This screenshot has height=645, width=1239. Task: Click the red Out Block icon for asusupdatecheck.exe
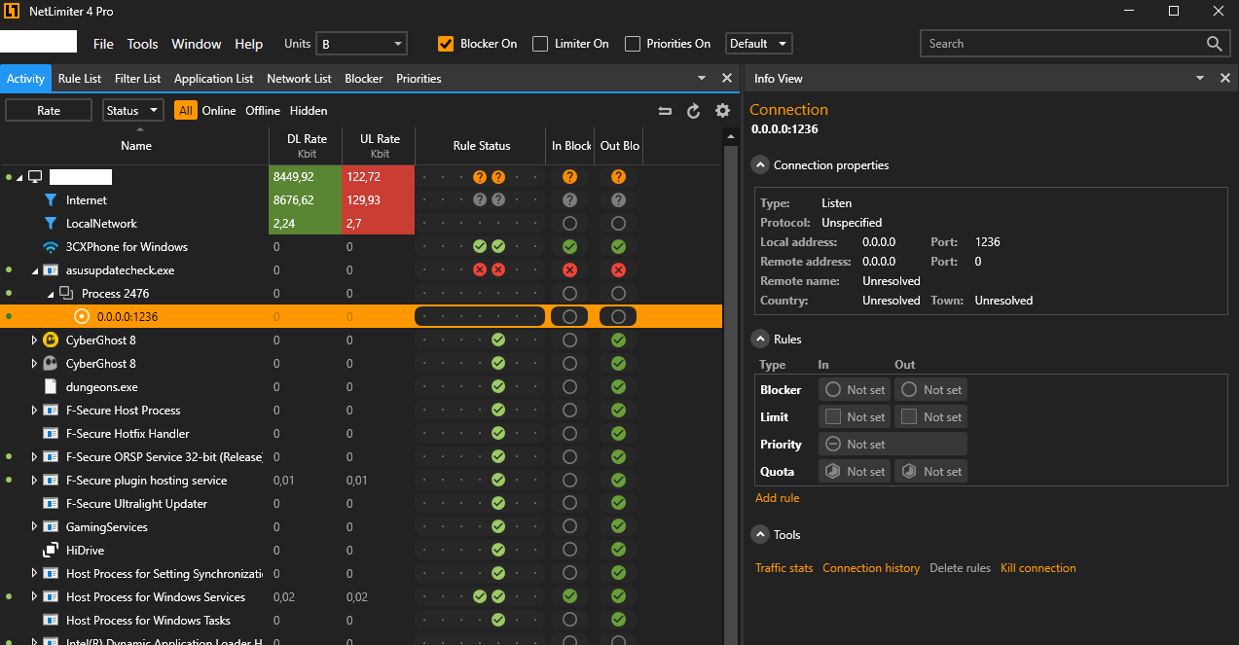click(618, 270)
